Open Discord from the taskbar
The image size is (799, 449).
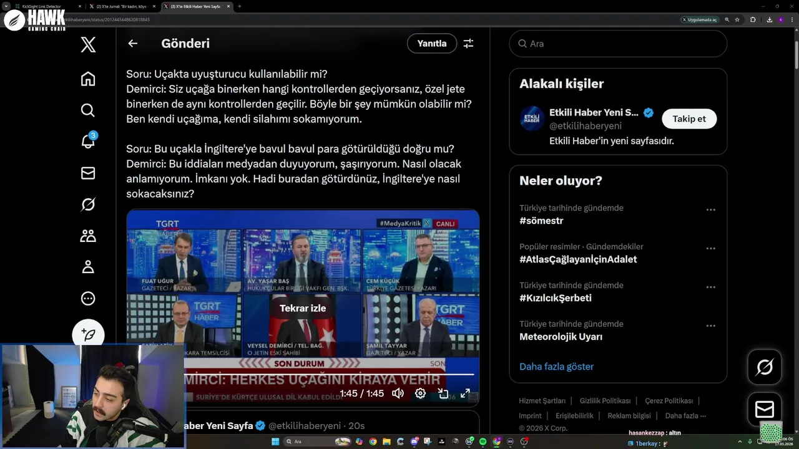[x=414, y=442]
